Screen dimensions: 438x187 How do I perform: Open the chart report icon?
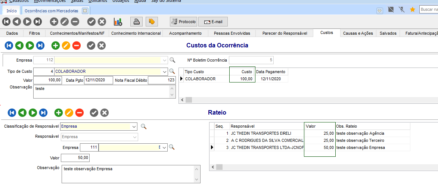tap(118, 22)
